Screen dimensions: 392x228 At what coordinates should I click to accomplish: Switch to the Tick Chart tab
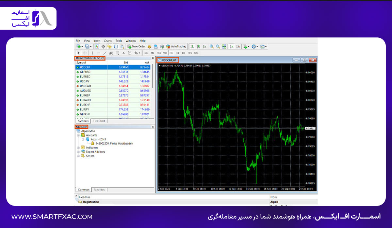(99, 121)
